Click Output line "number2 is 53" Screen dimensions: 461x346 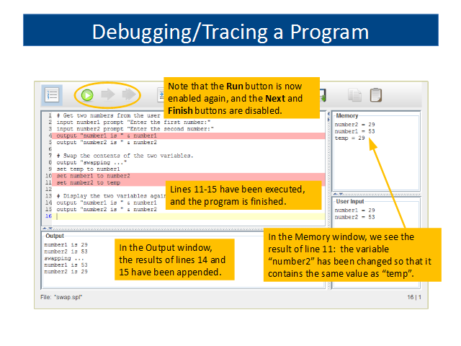click(66, 252)
